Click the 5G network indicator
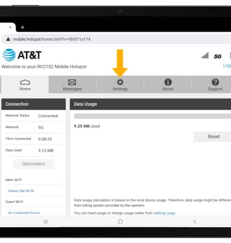Viewport: 231px width, 243px height. tap(218, 56)
